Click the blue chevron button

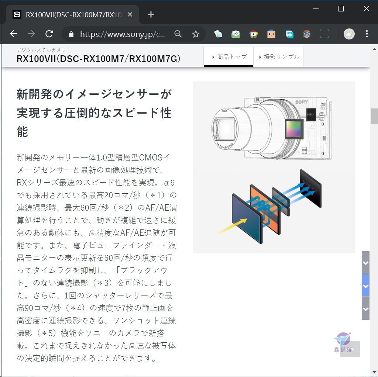click(366, 286)
